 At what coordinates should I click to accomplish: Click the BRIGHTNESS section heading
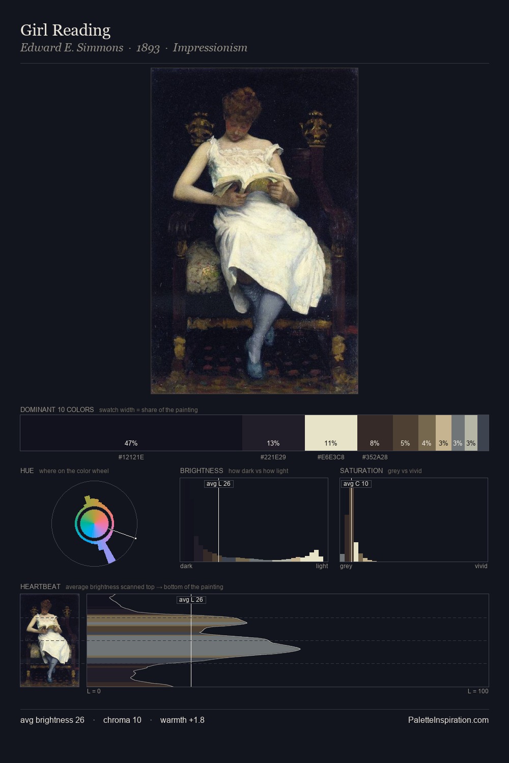(202, 471)
